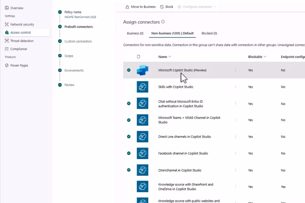305x203 pixels.
Task: Open the Compliance page
Action: click(x=19, y=49)
